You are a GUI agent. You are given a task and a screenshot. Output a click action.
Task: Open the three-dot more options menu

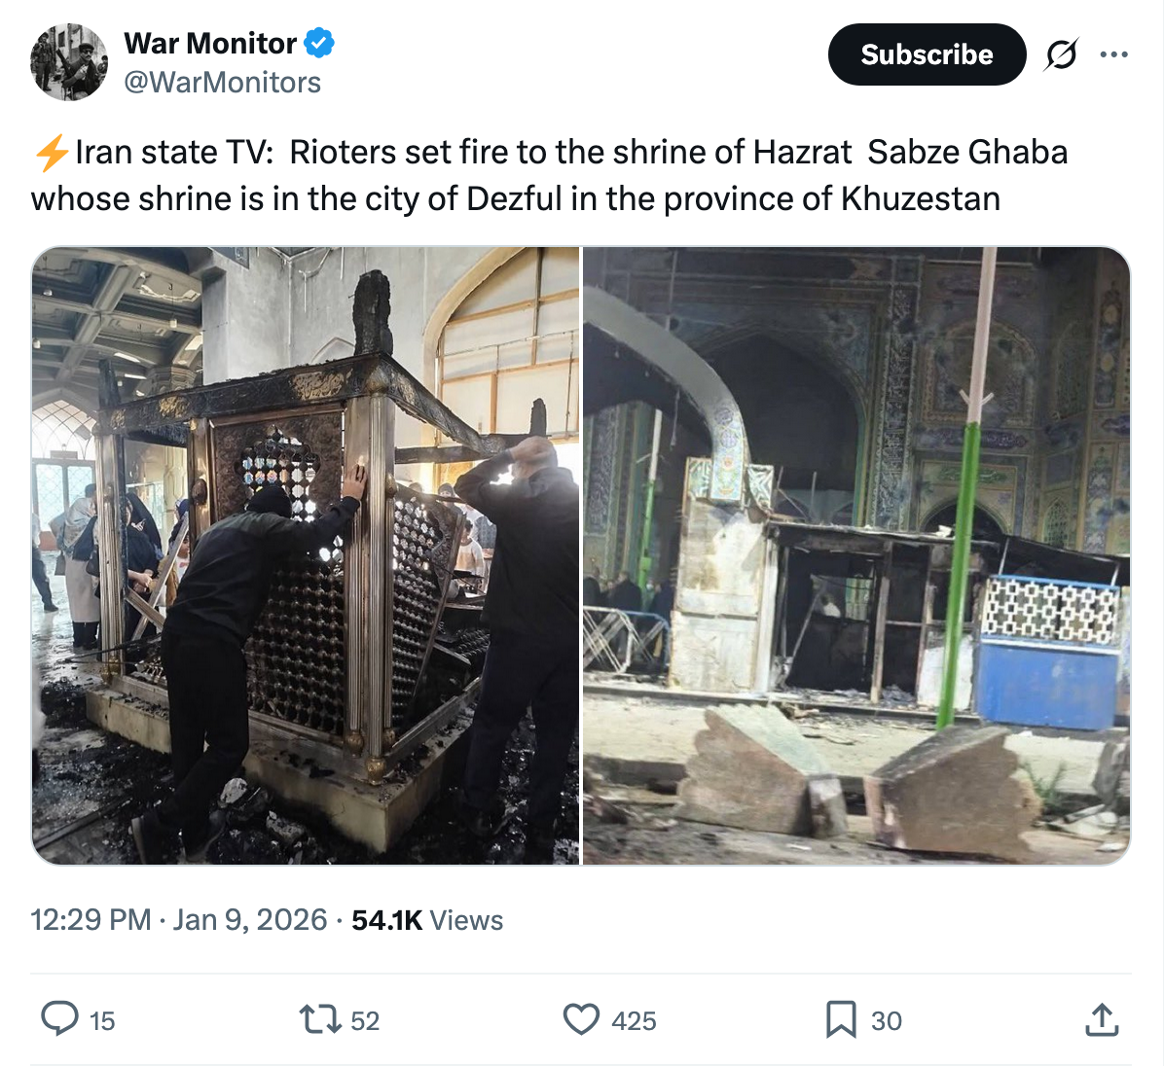pyautogui.click(x=1113, y=54)
